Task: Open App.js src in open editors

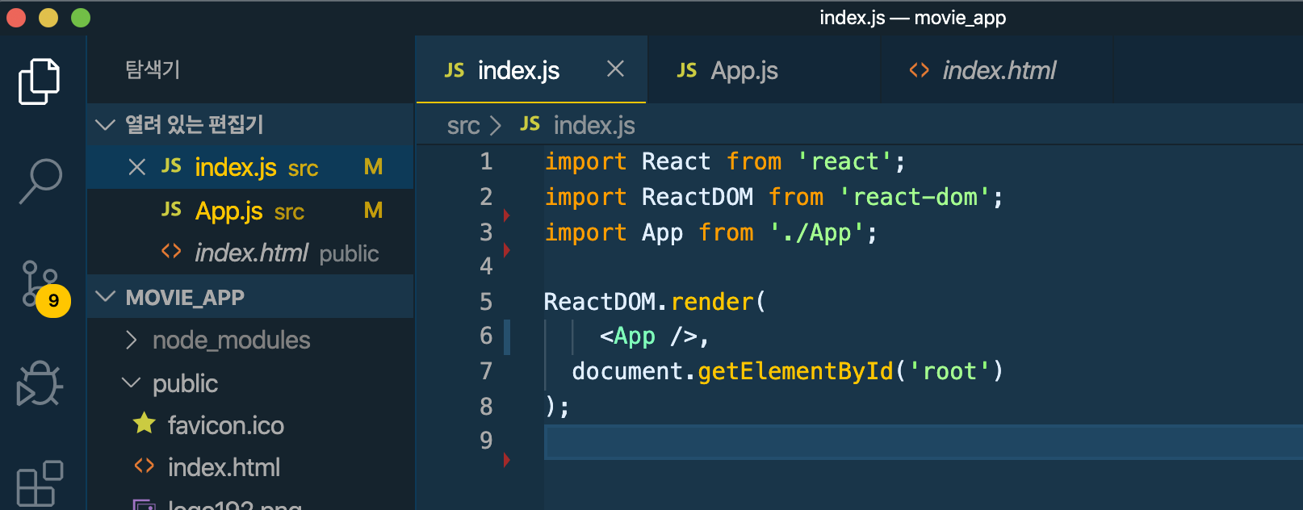Action: point(250,211)
